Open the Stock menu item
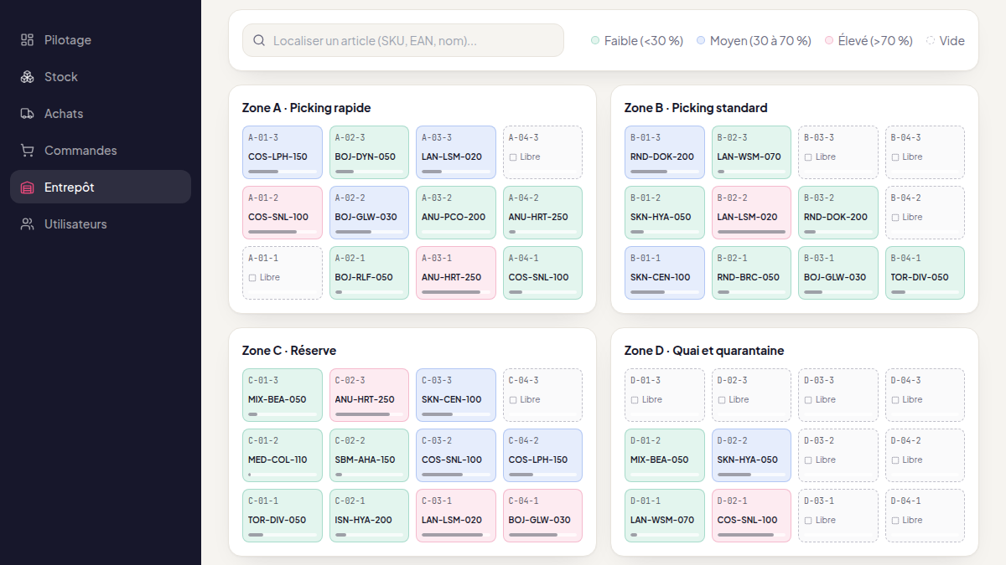The height and width of the screenshot is (565, 1006). pos(101,77)
